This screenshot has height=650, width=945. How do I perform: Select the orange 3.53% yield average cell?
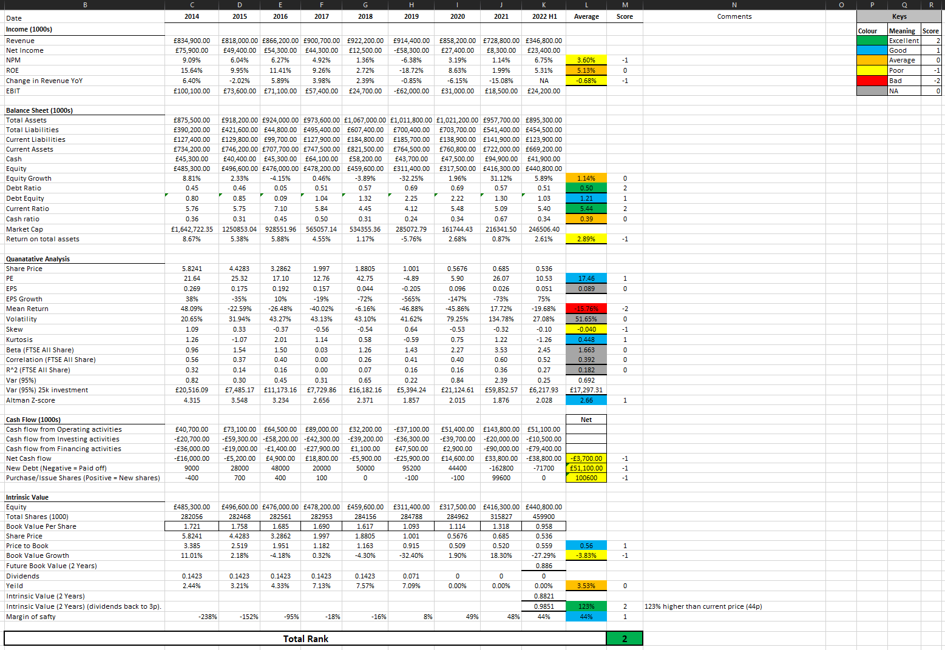click(586, 586)
